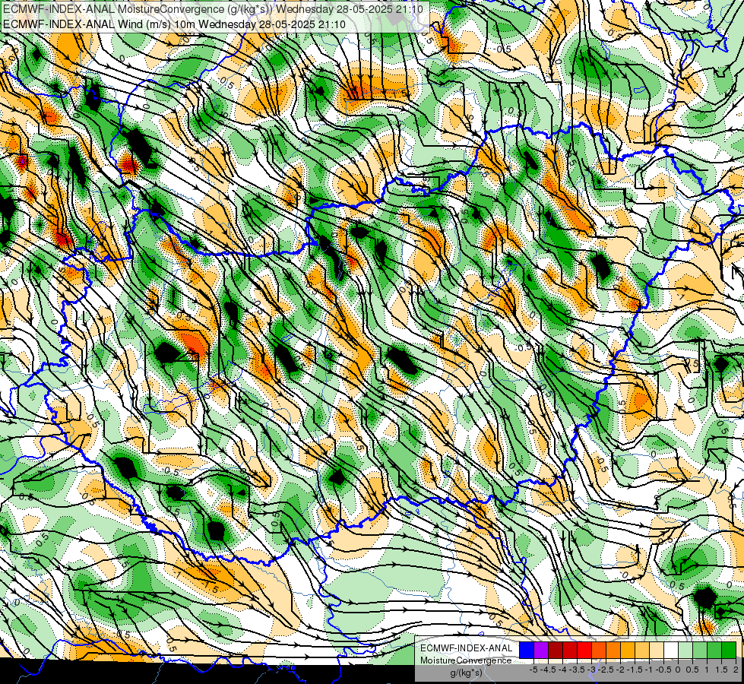Click the -4 legend tick label
The height and width of the screenshot is (684, 744).
562,670
